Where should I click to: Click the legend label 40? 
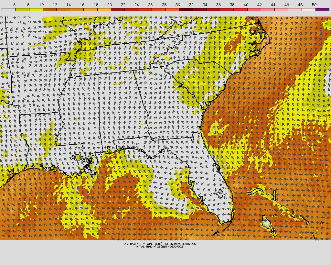tap(246, 5)
